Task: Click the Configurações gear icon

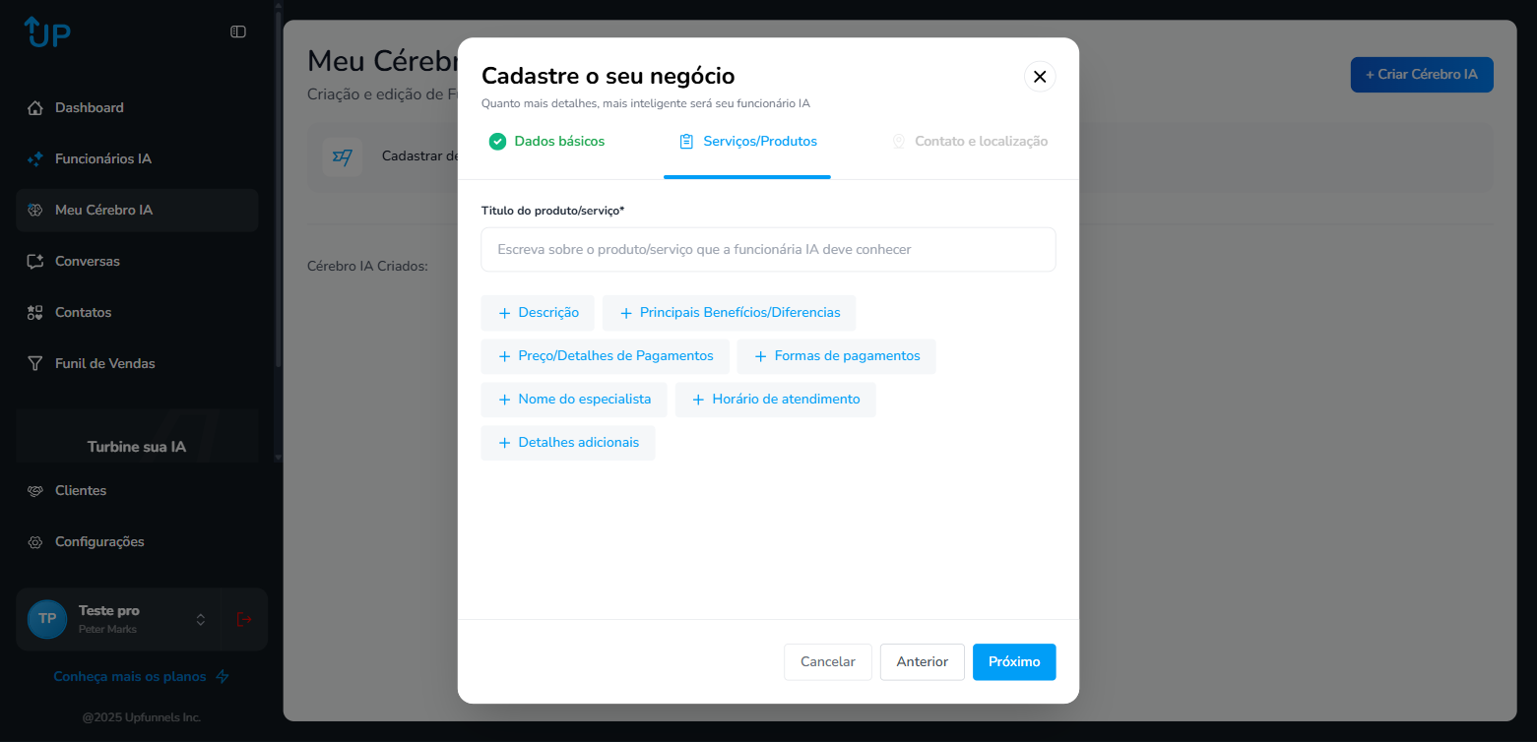Action: 35,542
